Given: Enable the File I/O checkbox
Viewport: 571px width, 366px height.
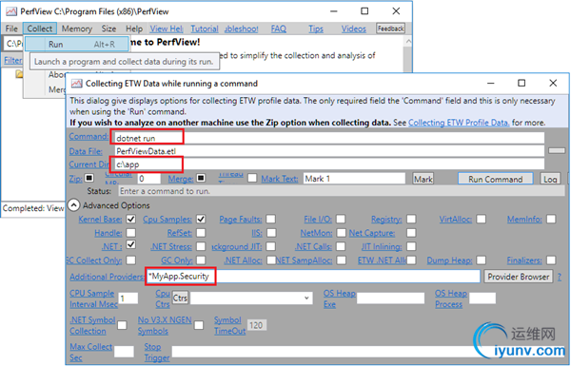Looking at the screenshot, I should pos(341,219).
